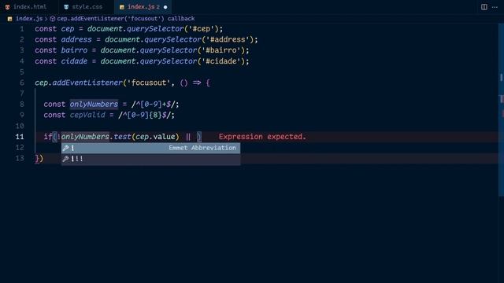The height and width of the screenshot is (283, 504).
Task: Click the regex /^[0-9]+$/ on line 8
Action: pos(153,105)
